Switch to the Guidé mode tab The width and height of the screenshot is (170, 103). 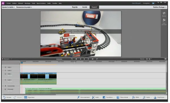click(84, 7)
